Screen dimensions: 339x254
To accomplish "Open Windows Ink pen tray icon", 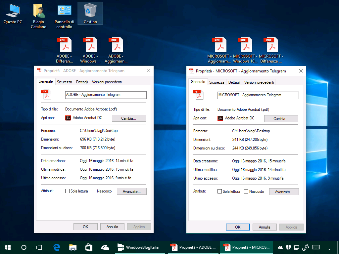I will point(305,247).
